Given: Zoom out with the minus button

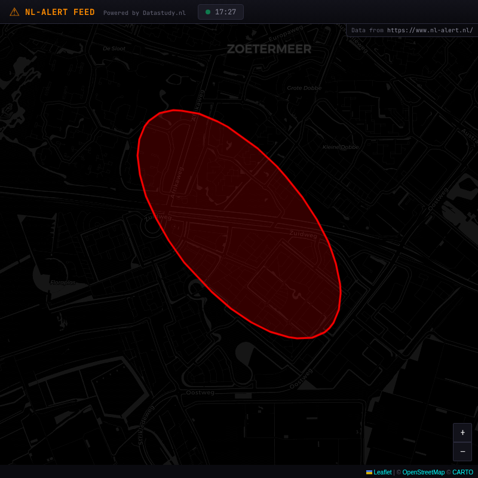Looking at the screenshot, I should tap(462, 452).
